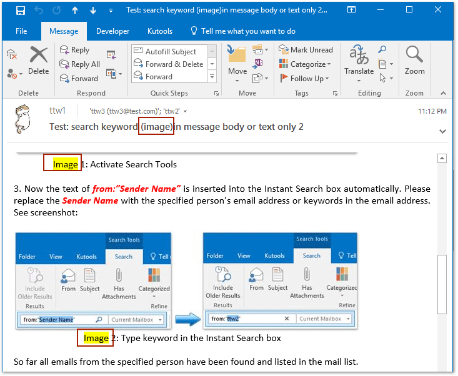The height and width of the screenshot is (376, 458).
Task: Open the Customize Quick Access Toolbar dropdown
Action: click(x=111, y=11)
